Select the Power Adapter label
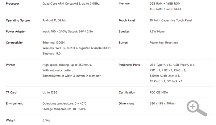Screen dimensions: 216x125 click(16, 31)
